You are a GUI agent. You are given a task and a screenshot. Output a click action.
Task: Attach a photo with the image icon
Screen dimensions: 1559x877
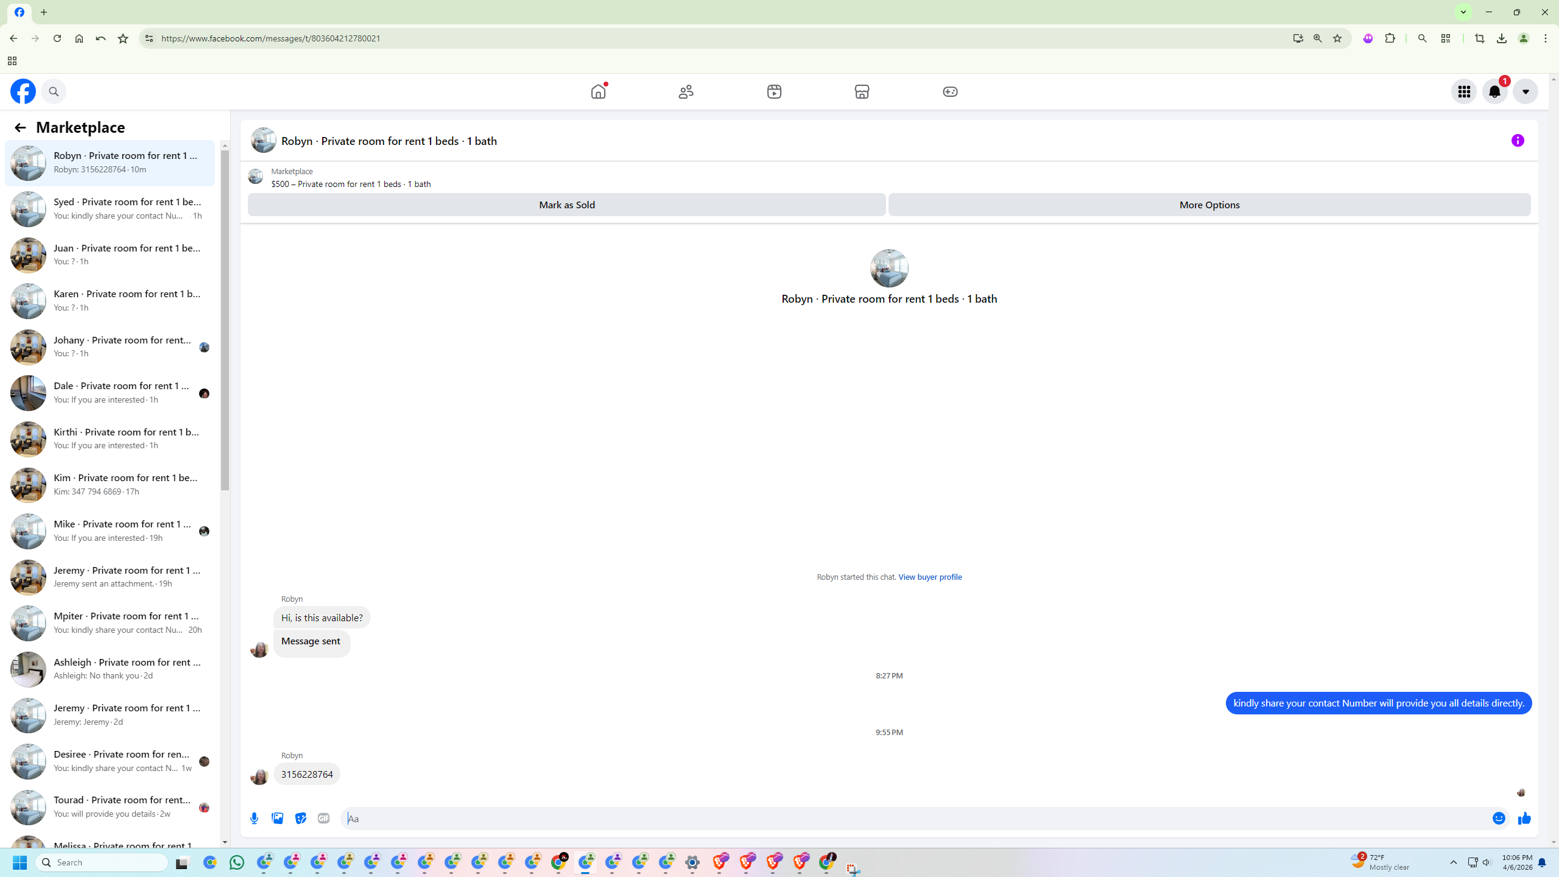pyautogui.click(x=278, y=818)
